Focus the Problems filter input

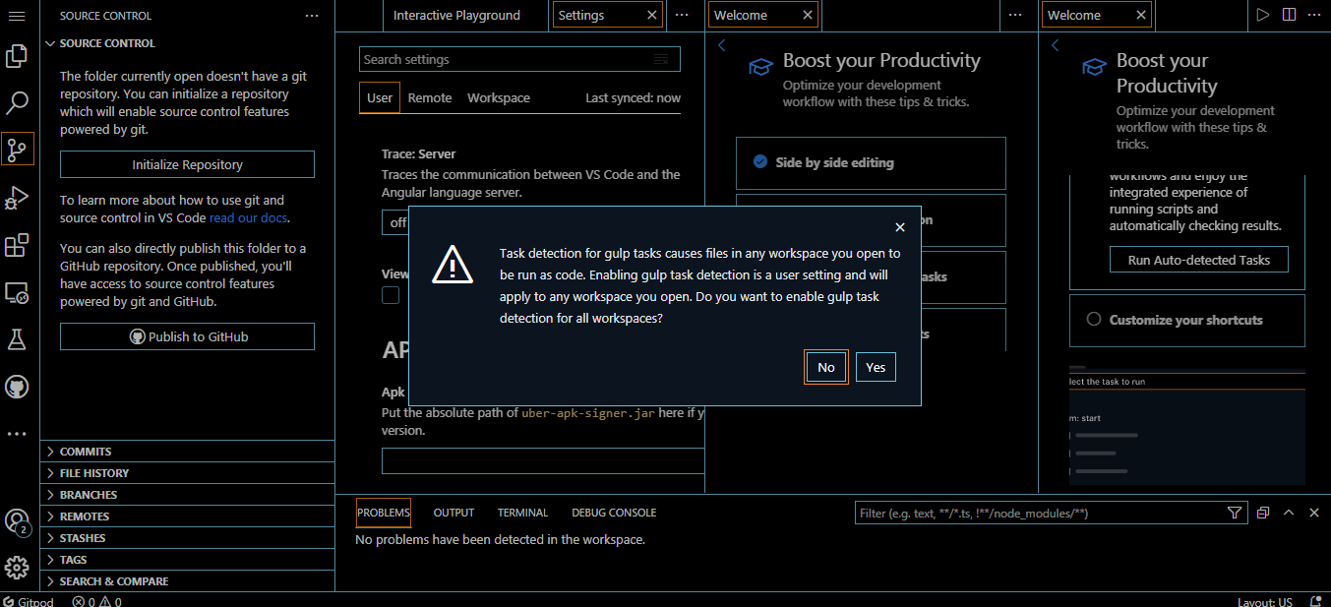(x=1052, y=513)
